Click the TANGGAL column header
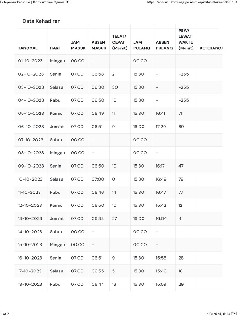Image resolution: width=237 pixels, height=316 pixels. coord(28,48)
